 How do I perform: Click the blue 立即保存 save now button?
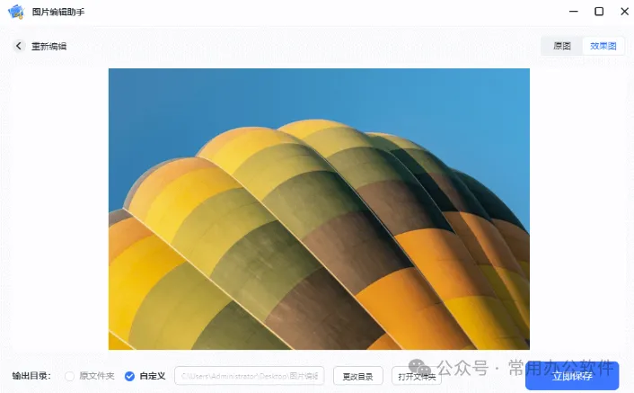[x=572, y=376]
